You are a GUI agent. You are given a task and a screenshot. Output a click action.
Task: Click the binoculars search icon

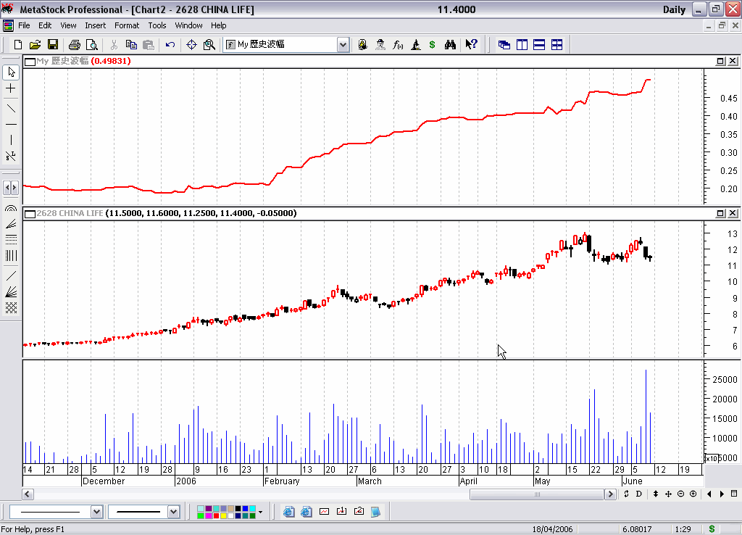tap(450, 44)
